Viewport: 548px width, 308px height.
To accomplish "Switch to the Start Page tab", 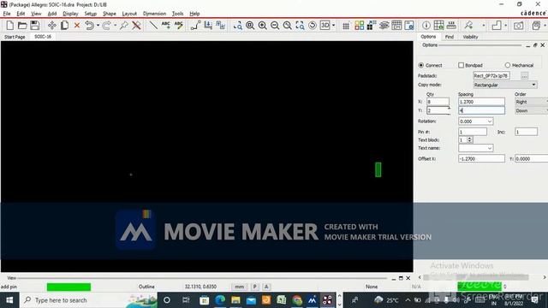I will pyautogui.click(x=15, y=37).
